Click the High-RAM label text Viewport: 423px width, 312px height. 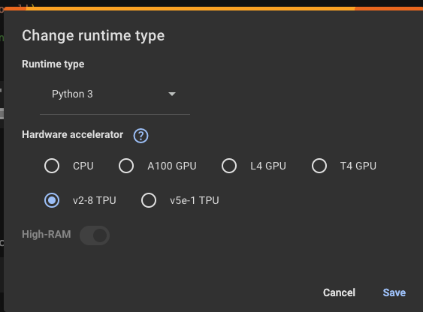[x=47, y=235]
